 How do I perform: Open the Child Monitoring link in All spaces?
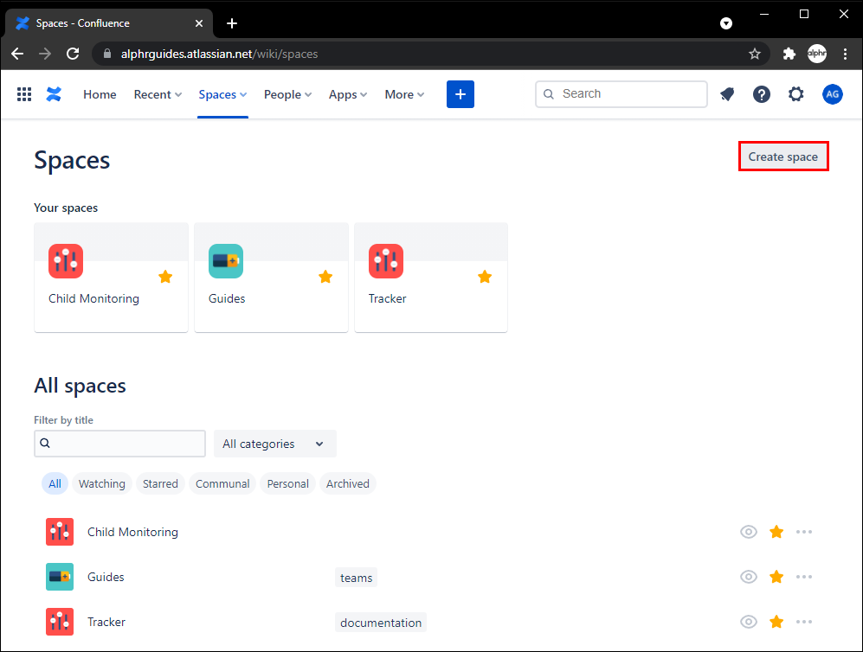tap(132, 532)
